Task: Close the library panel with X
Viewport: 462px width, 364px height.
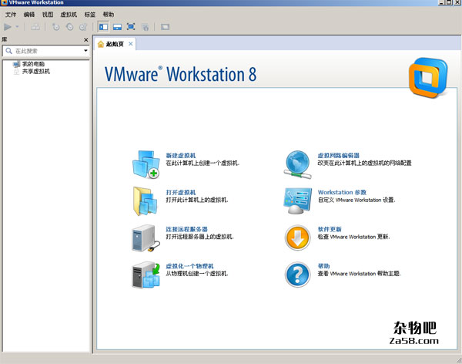Action: click(85, 39)
